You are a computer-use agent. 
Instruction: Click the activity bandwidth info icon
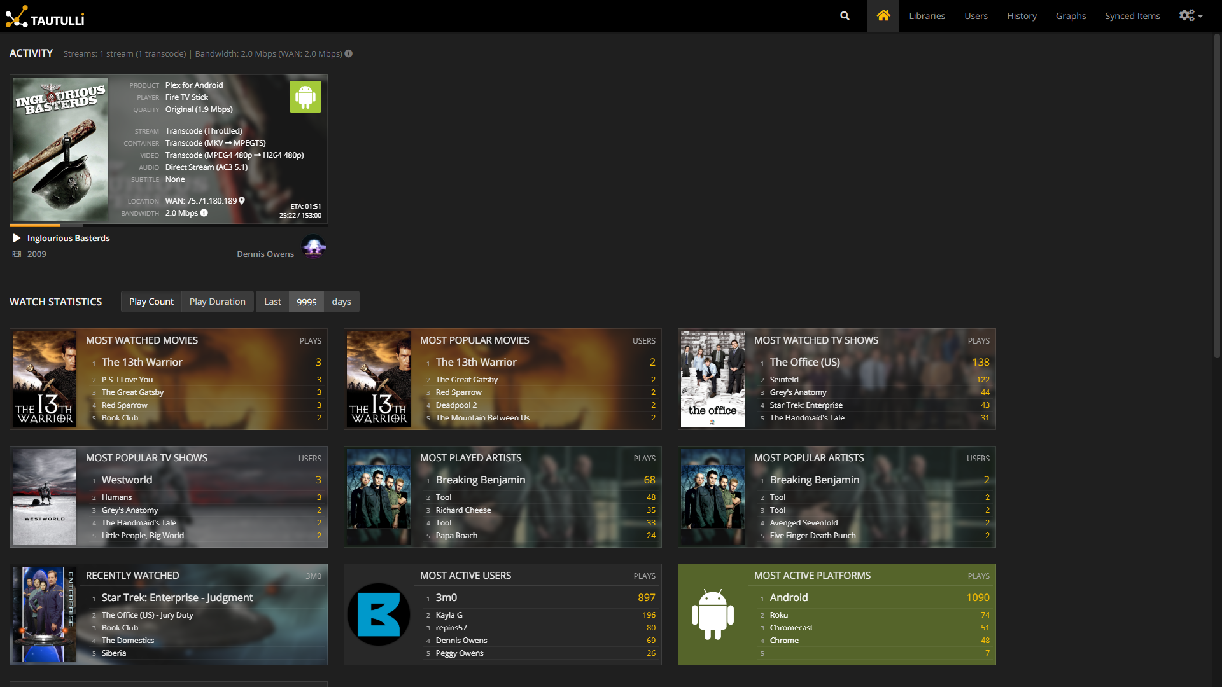[348, 54]
